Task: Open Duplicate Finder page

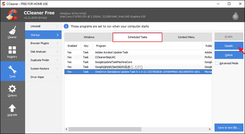Action: (x=43, y=60)
